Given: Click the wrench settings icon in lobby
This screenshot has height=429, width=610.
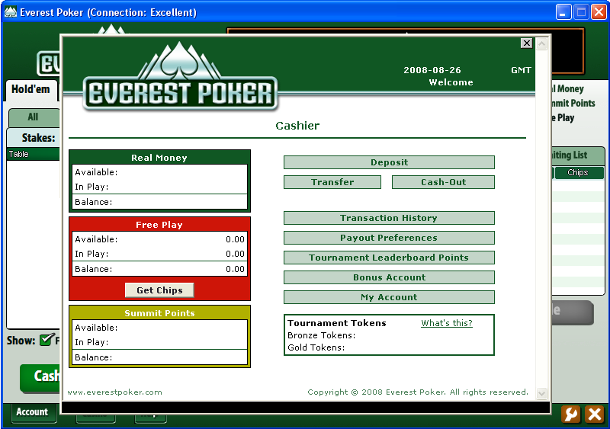Looking at the screenshot, I should pyautogui.click(x=570, y=414).
